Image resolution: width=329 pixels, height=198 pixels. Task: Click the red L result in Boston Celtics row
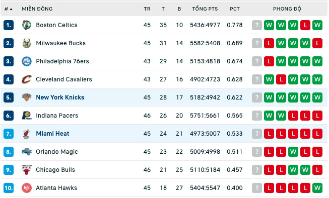(305, 25)
